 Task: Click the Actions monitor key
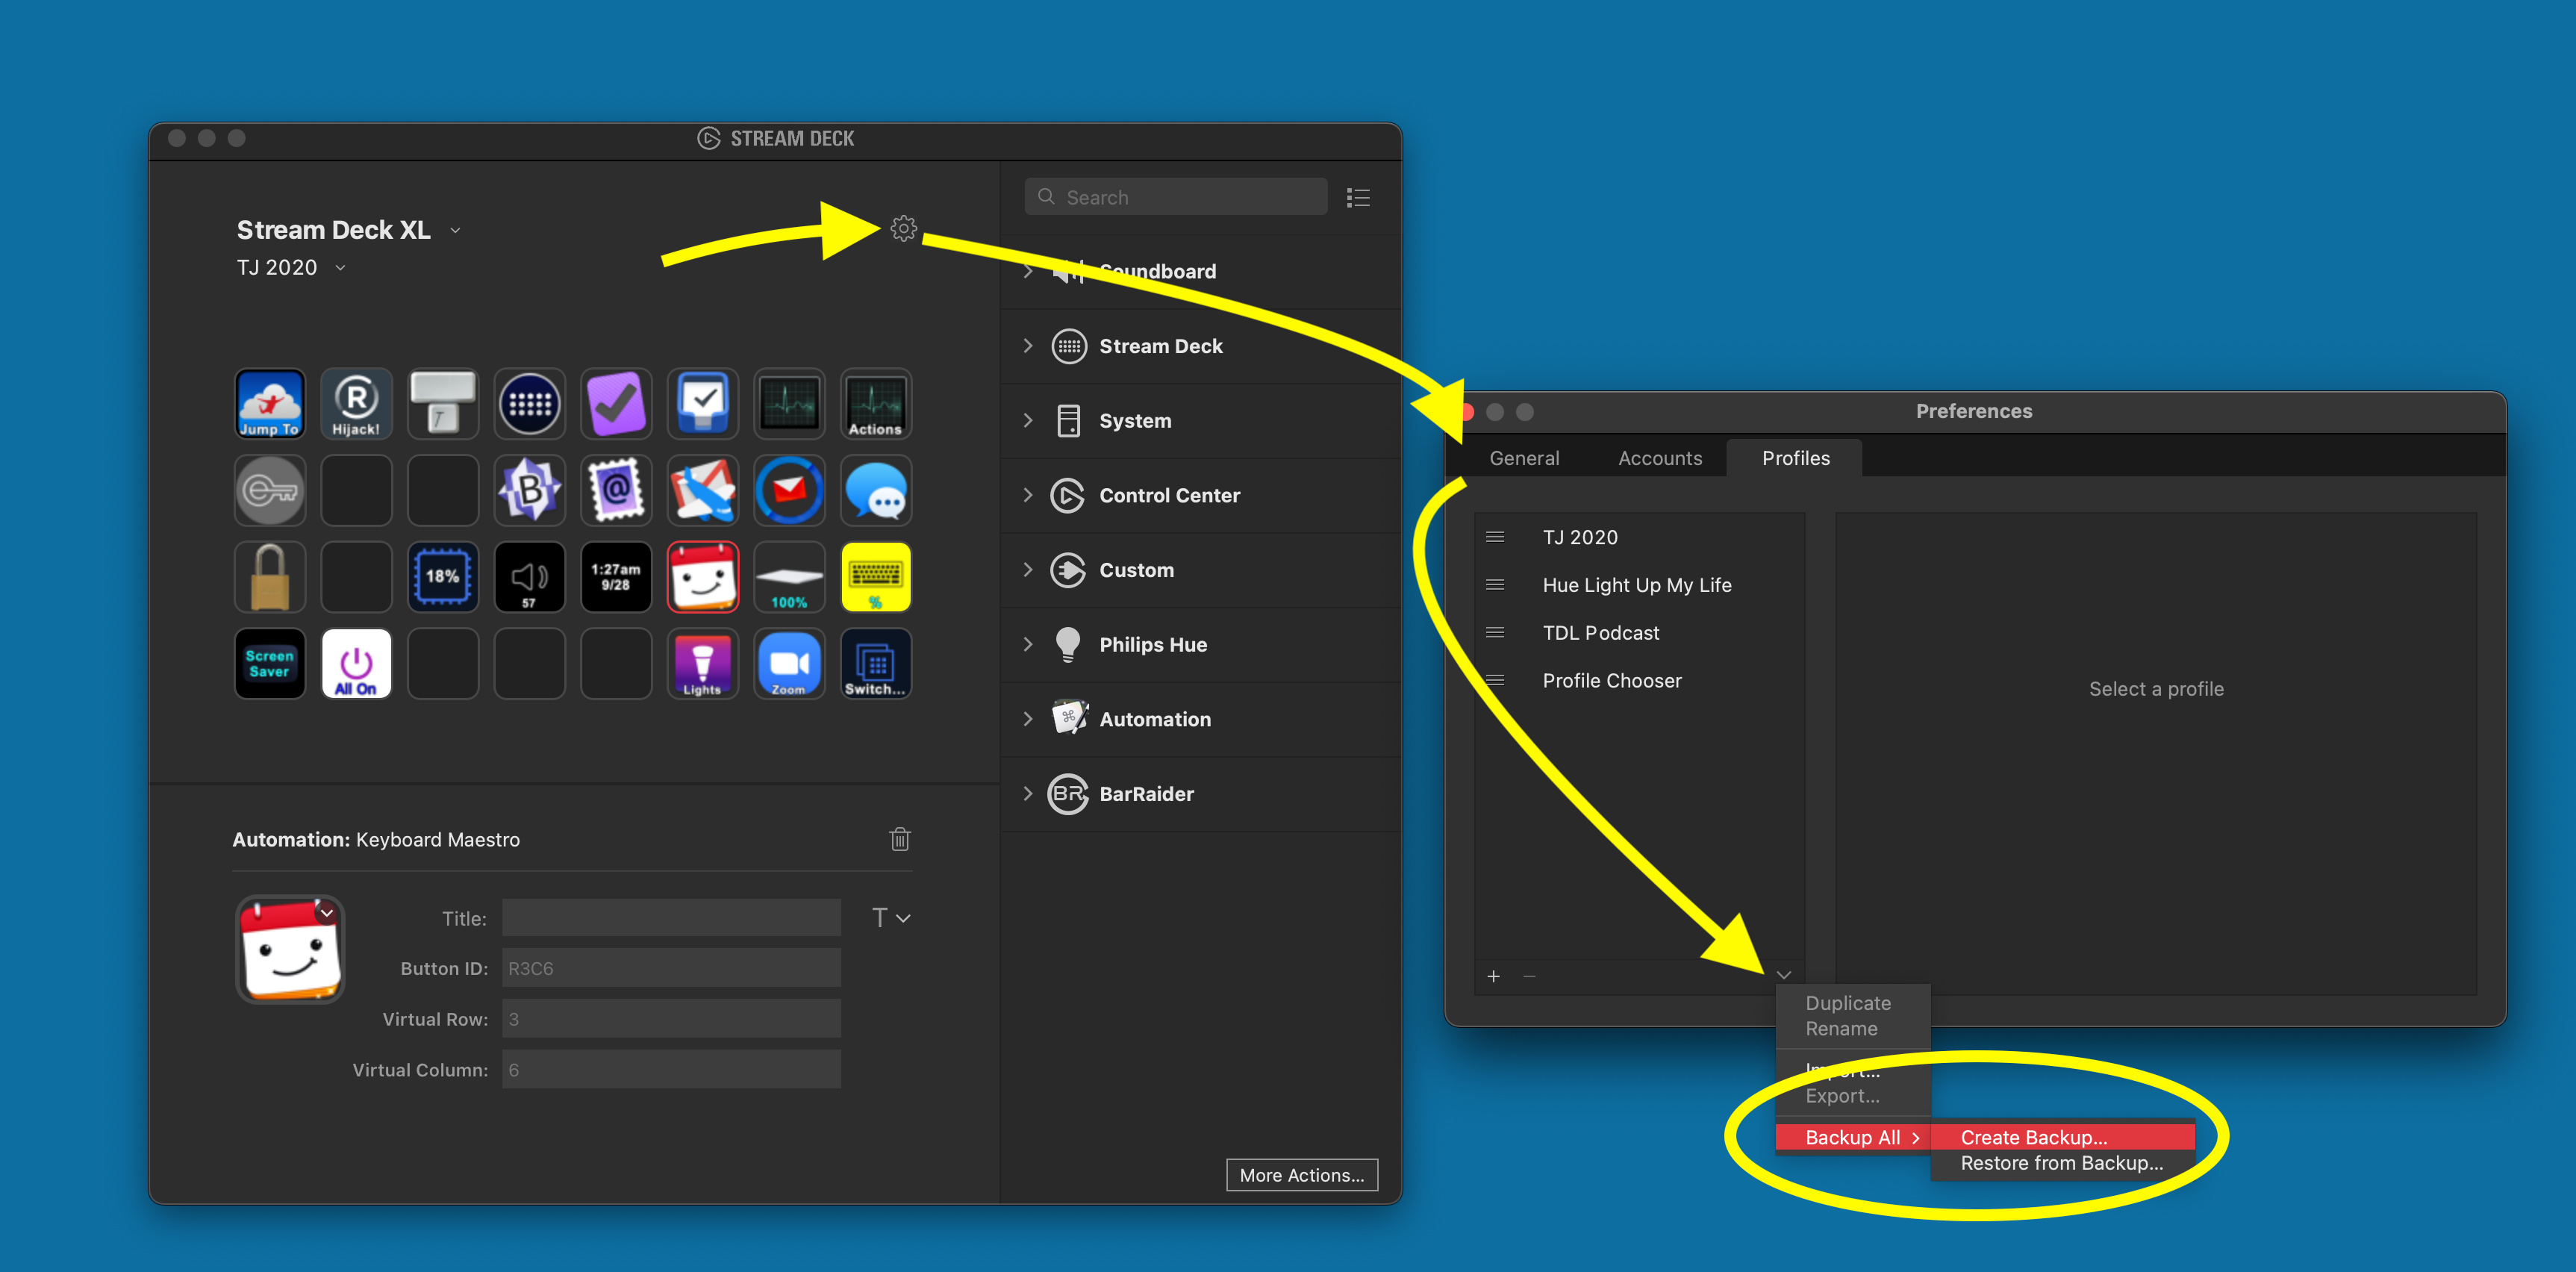coord(876,404)
